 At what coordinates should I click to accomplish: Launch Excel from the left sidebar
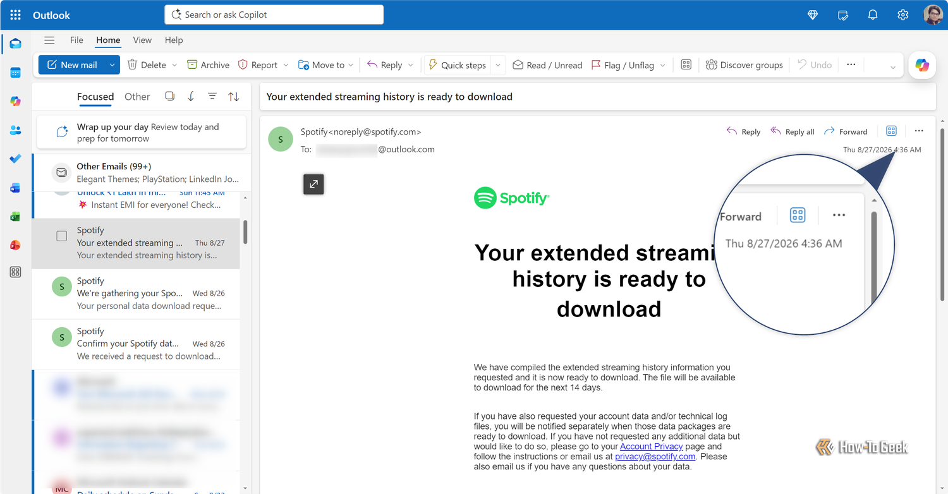pos(16,216)
